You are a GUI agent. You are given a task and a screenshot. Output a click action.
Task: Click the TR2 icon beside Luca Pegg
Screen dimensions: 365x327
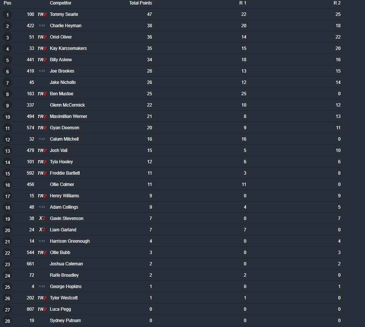[x=42, y=309]
